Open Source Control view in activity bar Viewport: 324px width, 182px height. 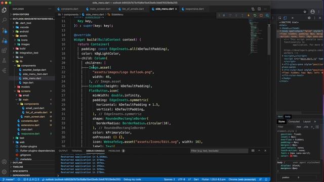tap(4, 30)
